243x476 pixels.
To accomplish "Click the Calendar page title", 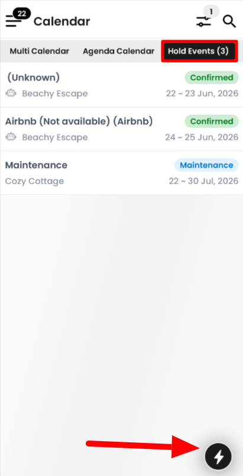I will point(61,21).
